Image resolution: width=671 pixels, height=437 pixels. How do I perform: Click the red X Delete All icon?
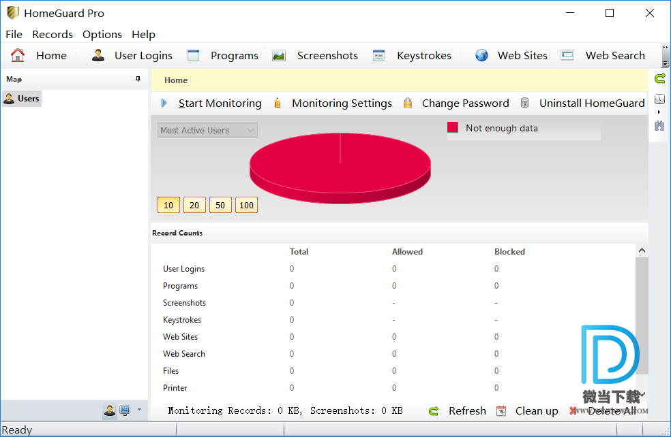pos(573,411)
